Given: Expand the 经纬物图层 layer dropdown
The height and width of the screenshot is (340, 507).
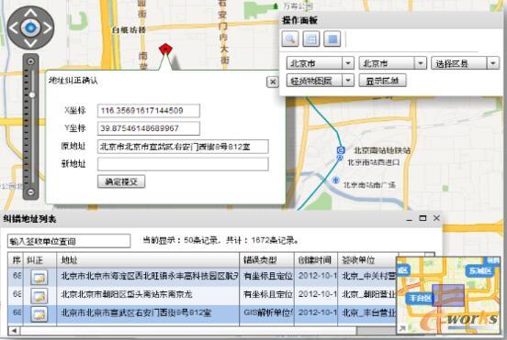Looking at the screenshot, I should [x=348, y=81].
